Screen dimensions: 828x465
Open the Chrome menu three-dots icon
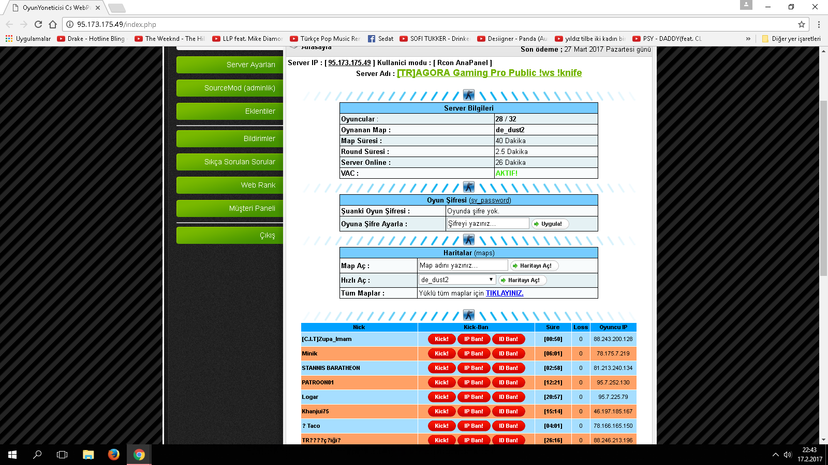[819, 24]
